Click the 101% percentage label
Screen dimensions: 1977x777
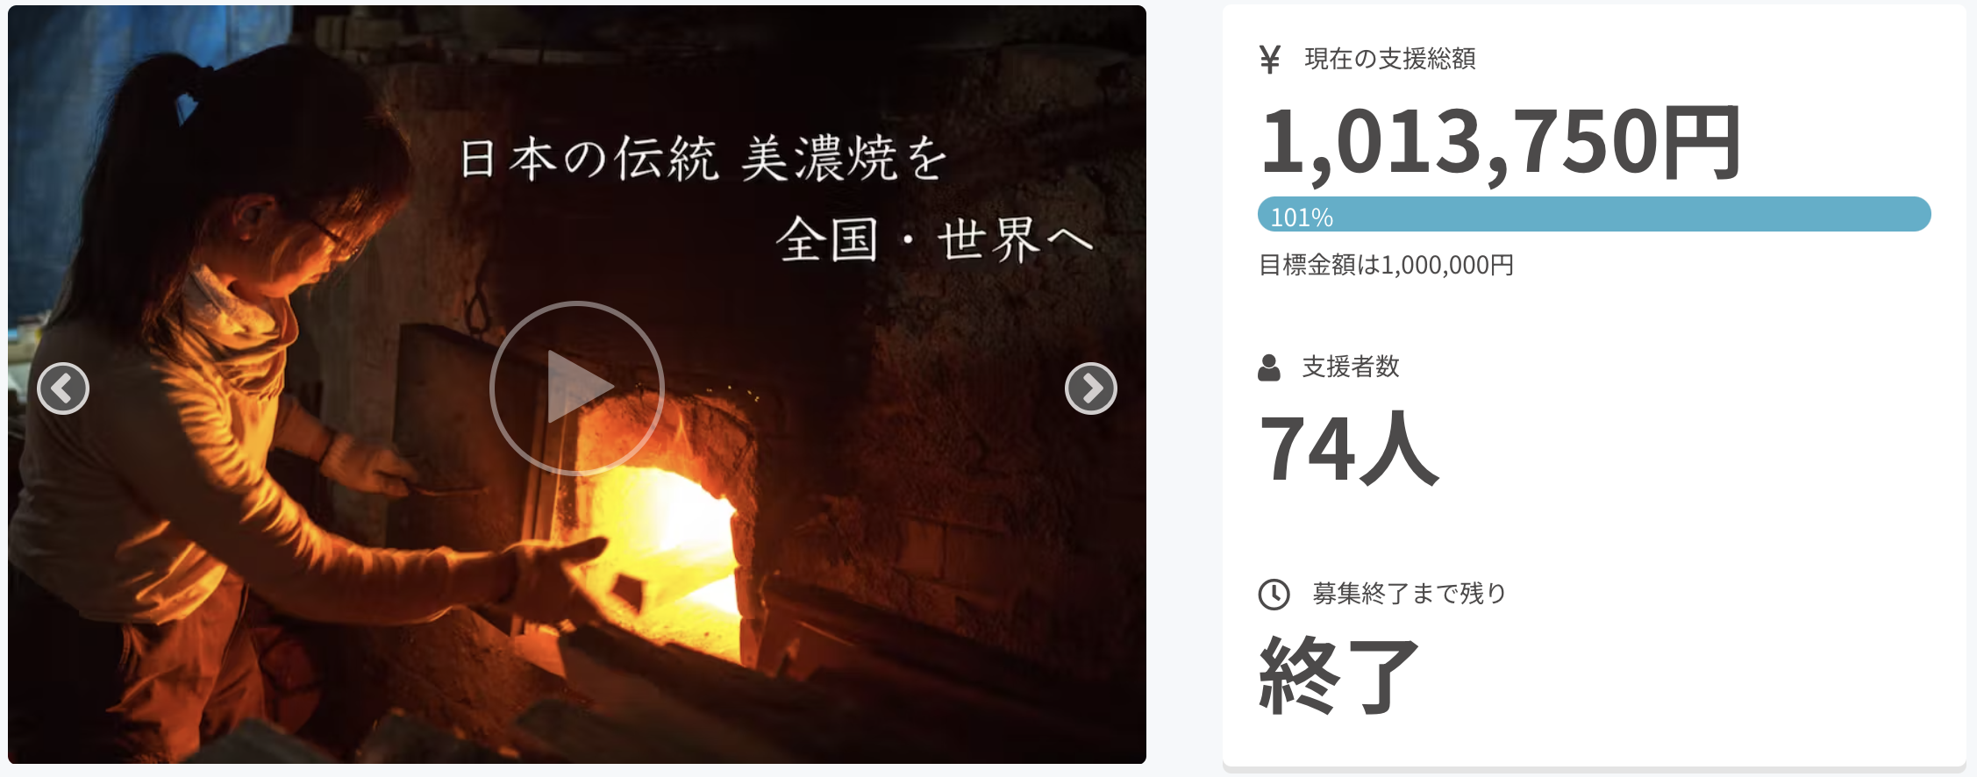[1302, 217]
